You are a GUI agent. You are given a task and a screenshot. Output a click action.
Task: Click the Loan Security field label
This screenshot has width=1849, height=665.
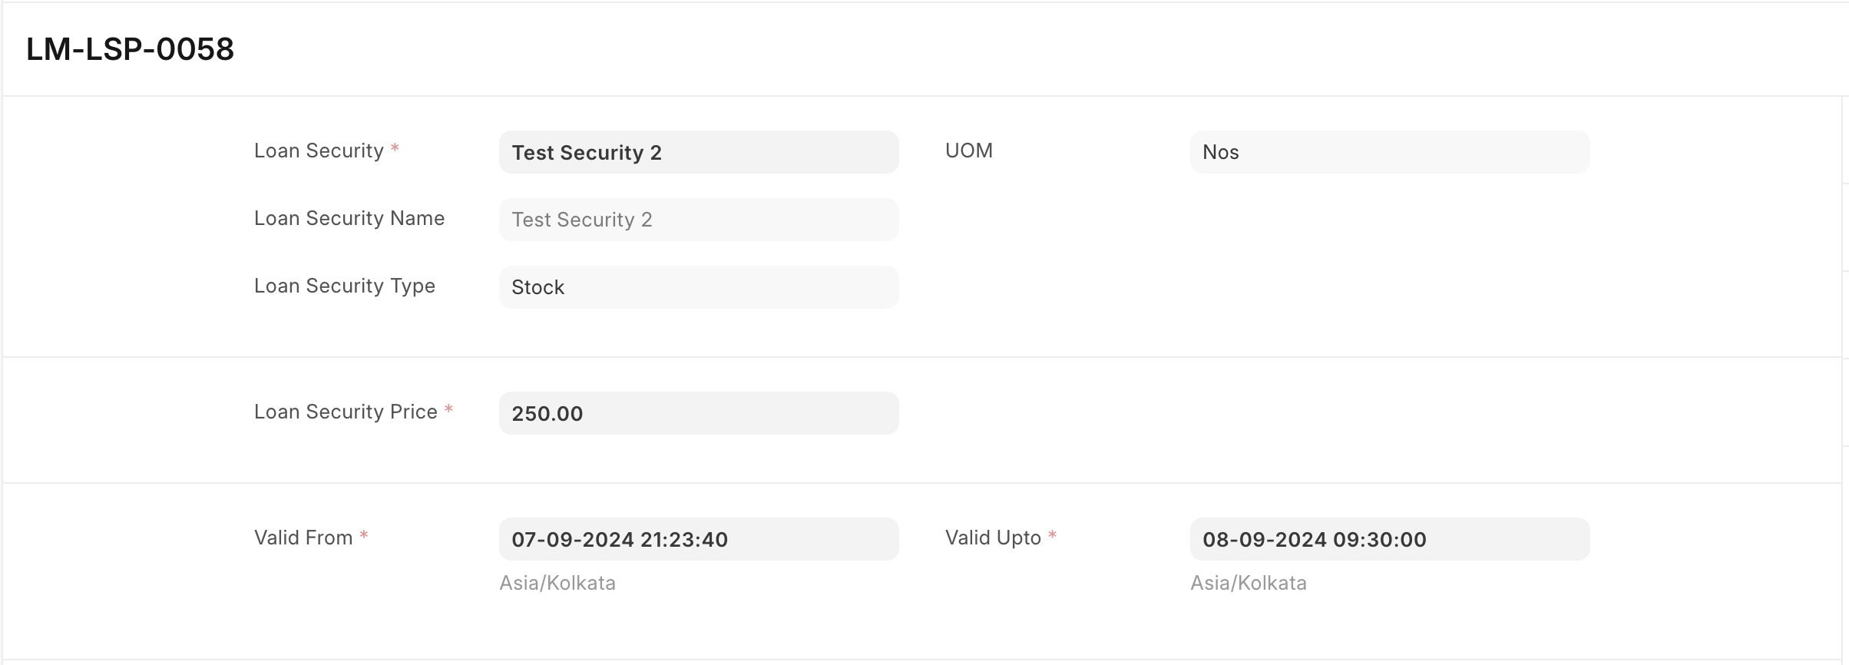(319, 151)
